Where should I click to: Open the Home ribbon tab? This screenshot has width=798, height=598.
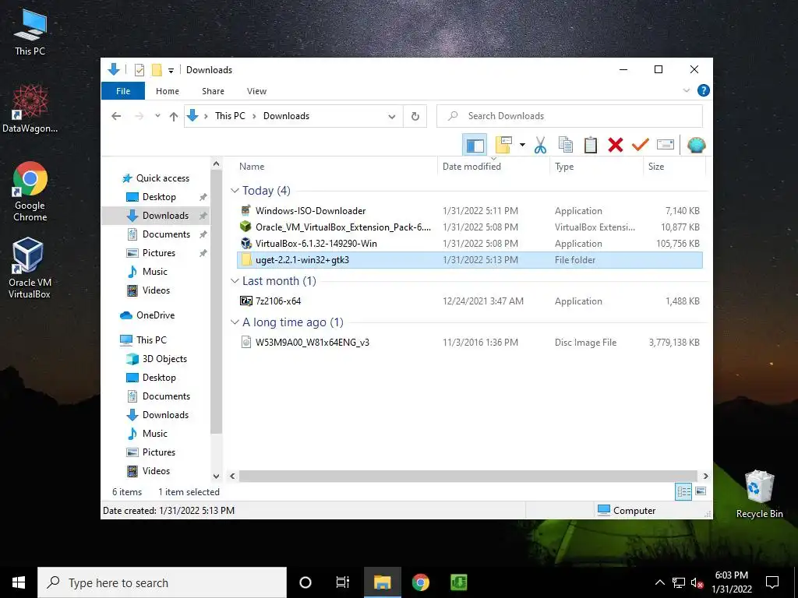point(168,91)
